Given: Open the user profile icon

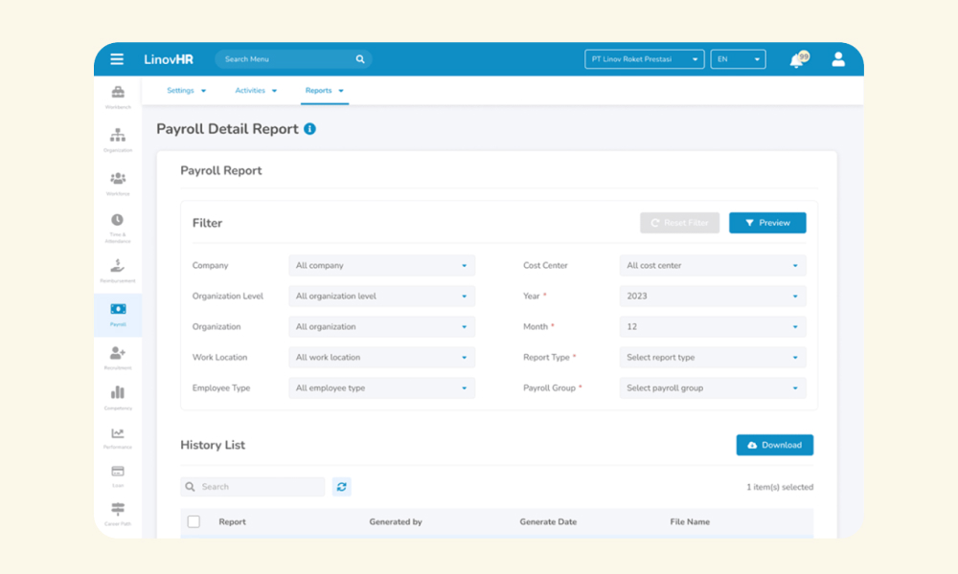Looking at the screenshot, I should click(838, 59).
